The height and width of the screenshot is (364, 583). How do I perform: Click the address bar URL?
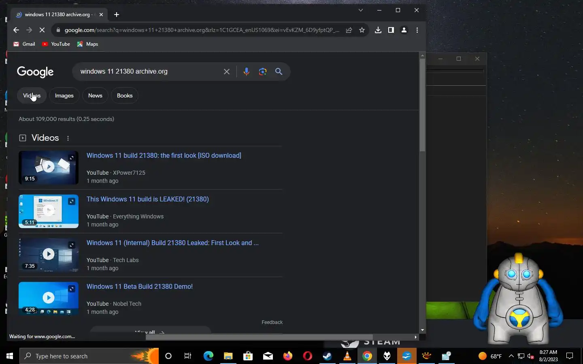point(202,30)
